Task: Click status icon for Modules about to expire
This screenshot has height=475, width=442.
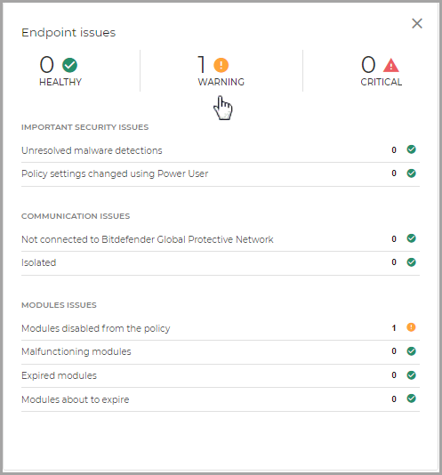Action: (411, 399)
